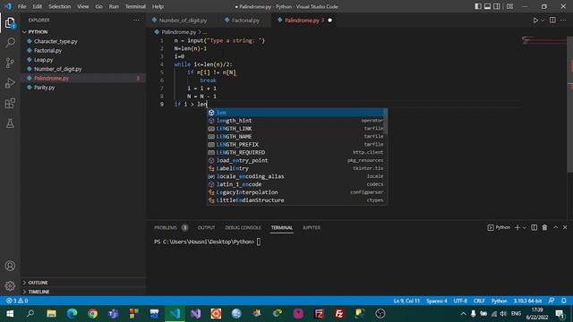Customize Layout from title bar icon
573x322 pixels.
509,6
